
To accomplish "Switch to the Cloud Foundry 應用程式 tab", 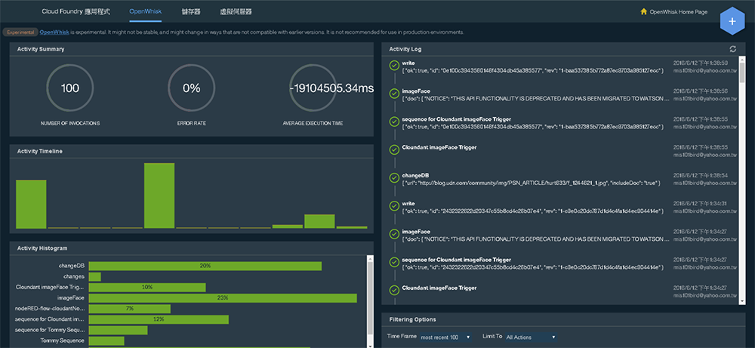I will (76, 12).
